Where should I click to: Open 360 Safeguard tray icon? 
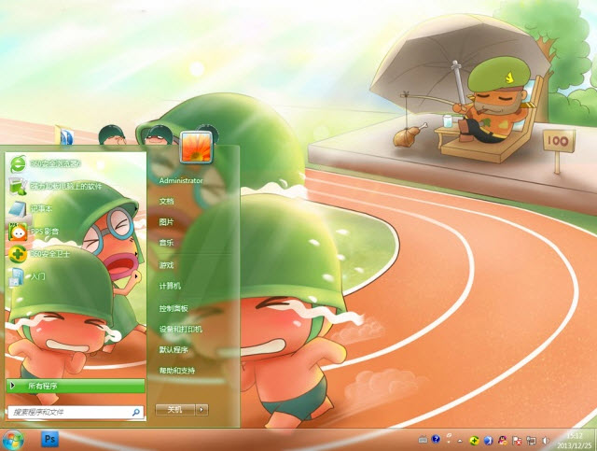(x=474, y=441)
